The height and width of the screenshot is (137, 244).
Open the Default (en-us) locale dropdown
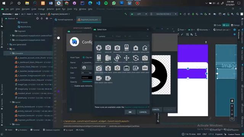click(x=222, y=30)
